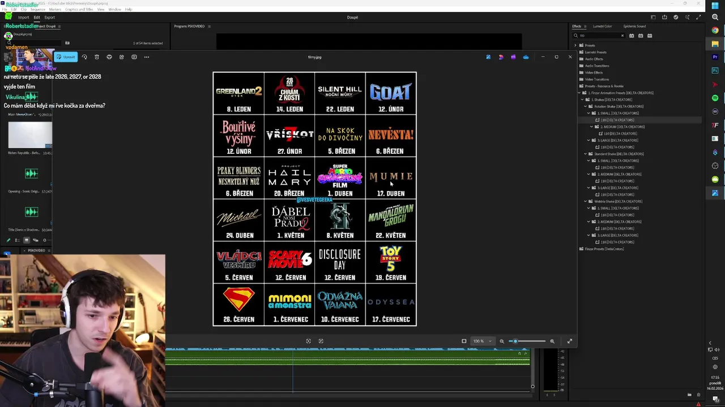Click the OneDrive cloud icon in Photos title bar
725x407 pixels.
(526, 57)
